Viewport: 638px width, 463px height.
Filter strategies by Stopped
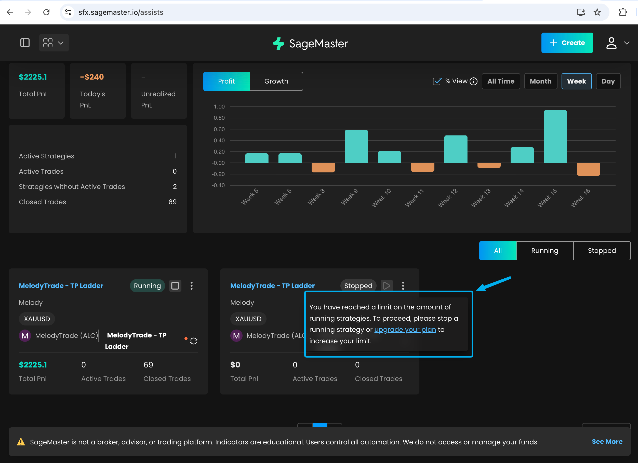(x=601, y=251)
